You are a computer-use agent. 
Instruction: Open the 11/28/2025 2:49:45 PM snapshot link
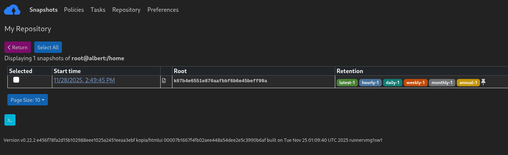click(84, 80)
